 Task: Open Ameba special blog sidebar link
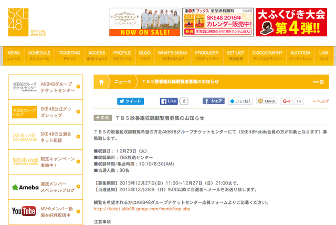coord(46,187)
